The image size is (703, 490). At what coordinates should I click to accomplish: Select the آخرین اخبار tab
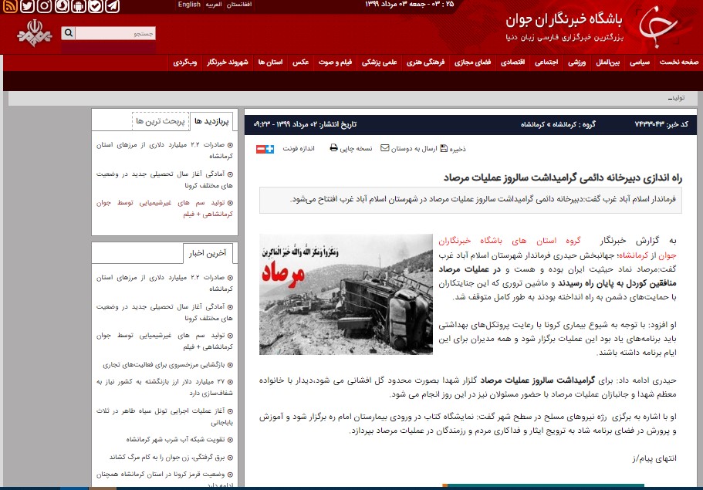tap(208, 253)
